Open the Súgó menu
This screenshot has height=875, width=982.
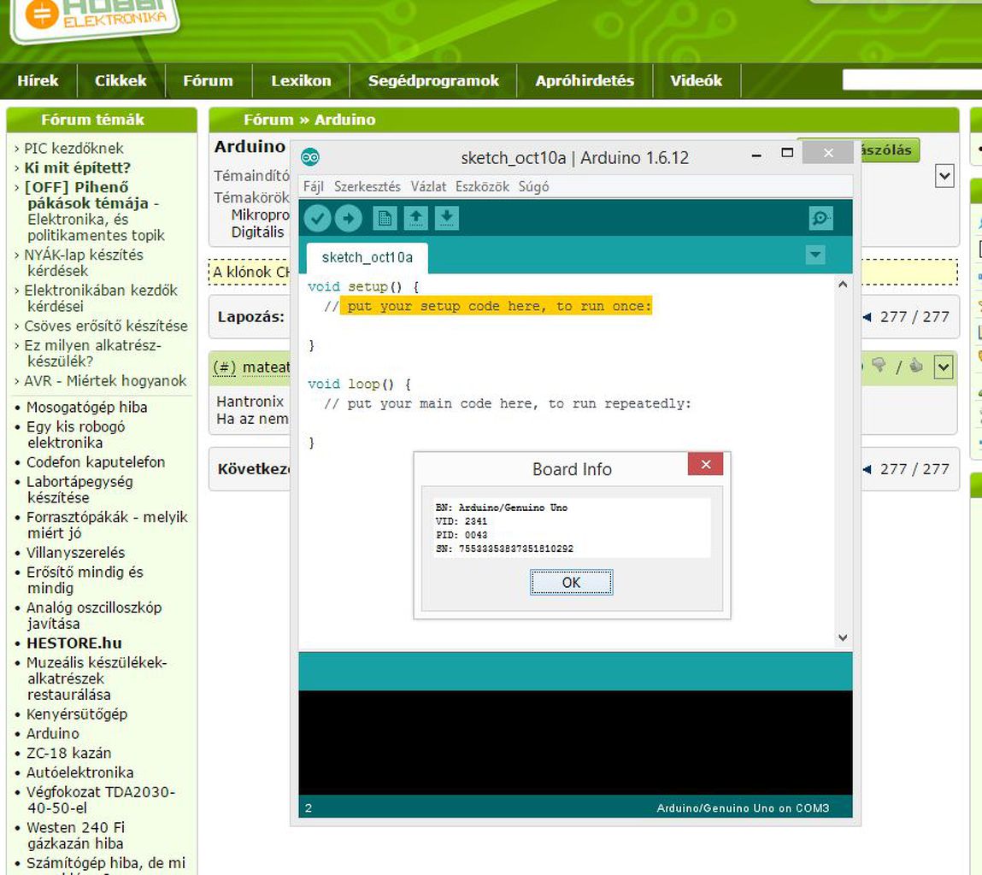pyautogui.click(x=533, y=186)
